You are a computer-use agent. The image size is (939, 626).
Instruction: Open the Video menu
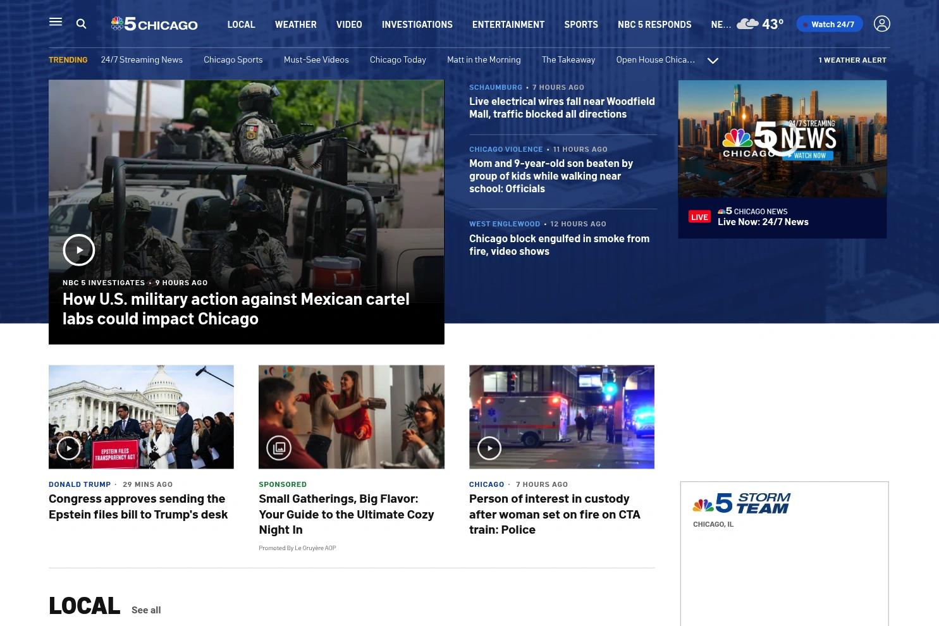(x=349, y=24)
